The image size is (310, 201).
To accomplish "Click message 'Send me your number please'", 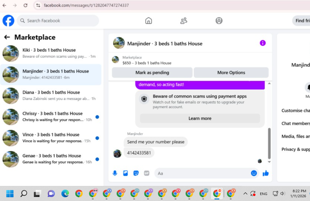I will [155, 142].
